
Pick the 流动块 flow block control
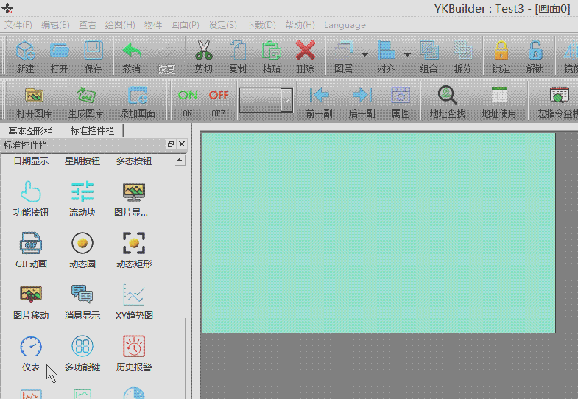click(82, 192)
